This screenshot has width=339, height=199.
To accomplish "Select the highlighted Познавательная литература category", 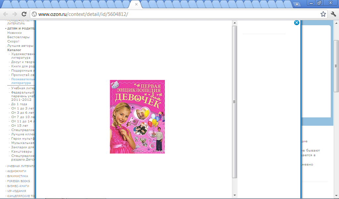I will click(23, 81).
